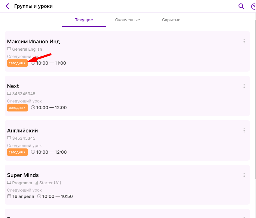The width and height of the screenshot is (256, 218).
Task: Go back using the purple arrow
Action: (x=7, y=6)
